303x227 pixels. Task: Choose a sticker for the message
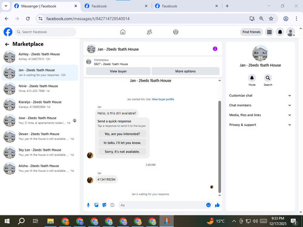click(104, 205)
